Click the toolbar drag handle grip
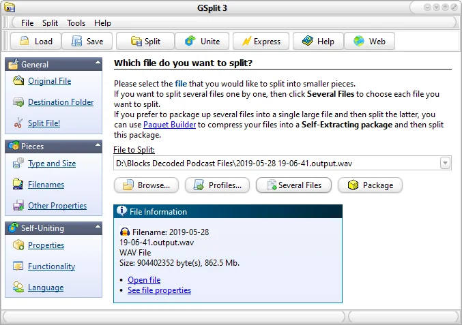Viewport: 462px width, 325px height. pyautogui.click(x=5, y=41)
